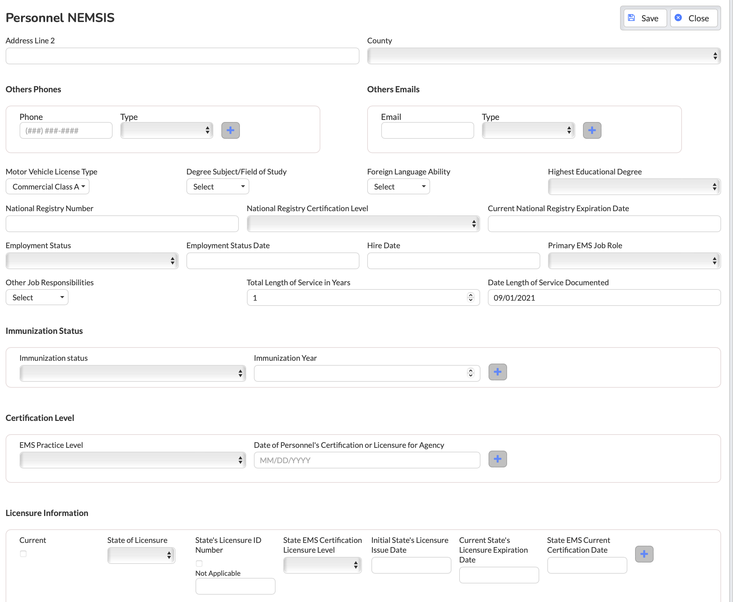The width and height of the screenshot is (733, 602).
Task: Open State EMS Certification Licensure Level dropdown
Action: click(322, 565)
